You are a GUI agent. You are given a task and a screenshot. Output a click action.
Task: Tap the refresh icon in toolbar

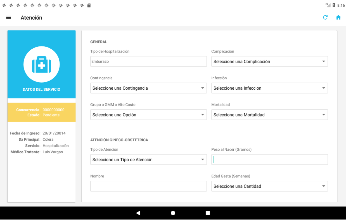(325, 18)
